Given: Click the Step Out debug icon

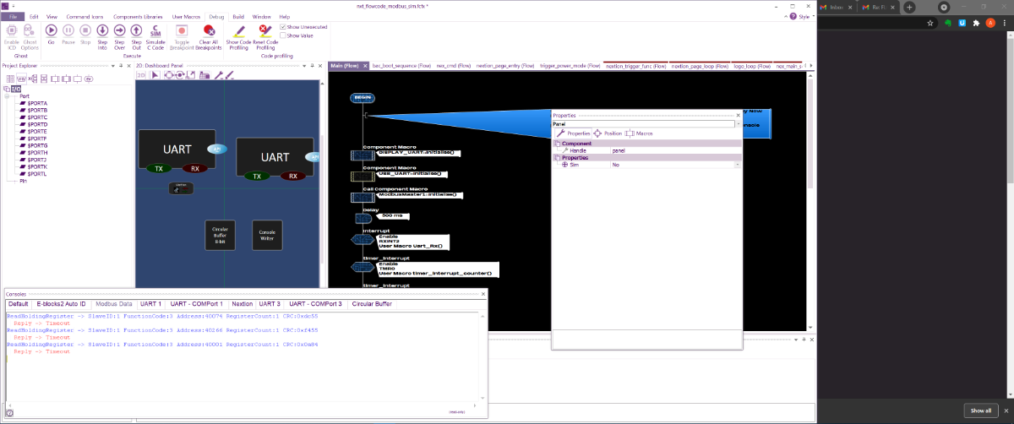Looking at the screenshot, I should tap(136, 36).
